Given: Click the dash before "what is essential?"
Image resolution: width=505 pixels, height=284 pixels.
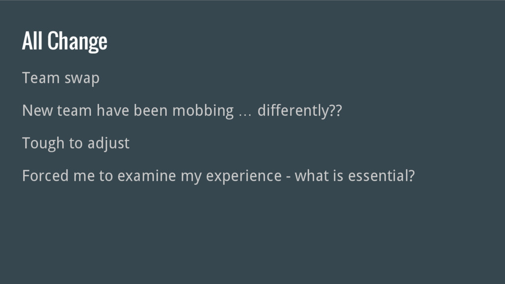Looking at the screenshot, I should coord(288,177).
